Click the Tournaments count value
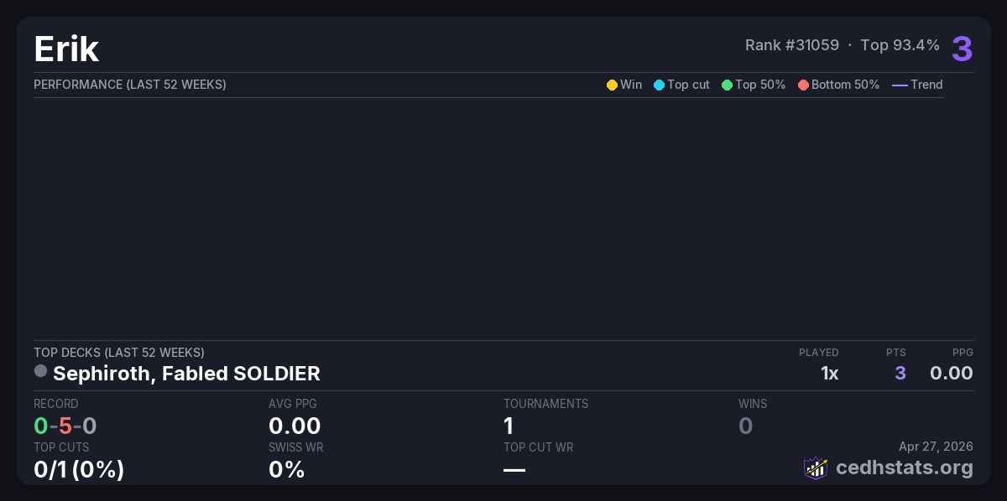The height and width of the screenshot is (501, 1007). pos(509,426)
